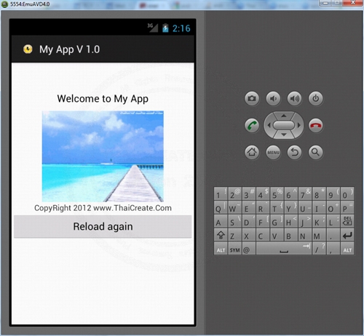Click the period key next to M
Viewport: 364px width, 336px height.
[333, 235]
